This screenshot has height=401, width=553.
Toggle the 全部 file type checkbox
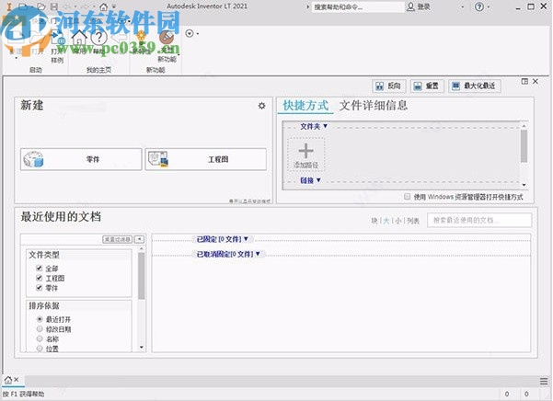40,269
